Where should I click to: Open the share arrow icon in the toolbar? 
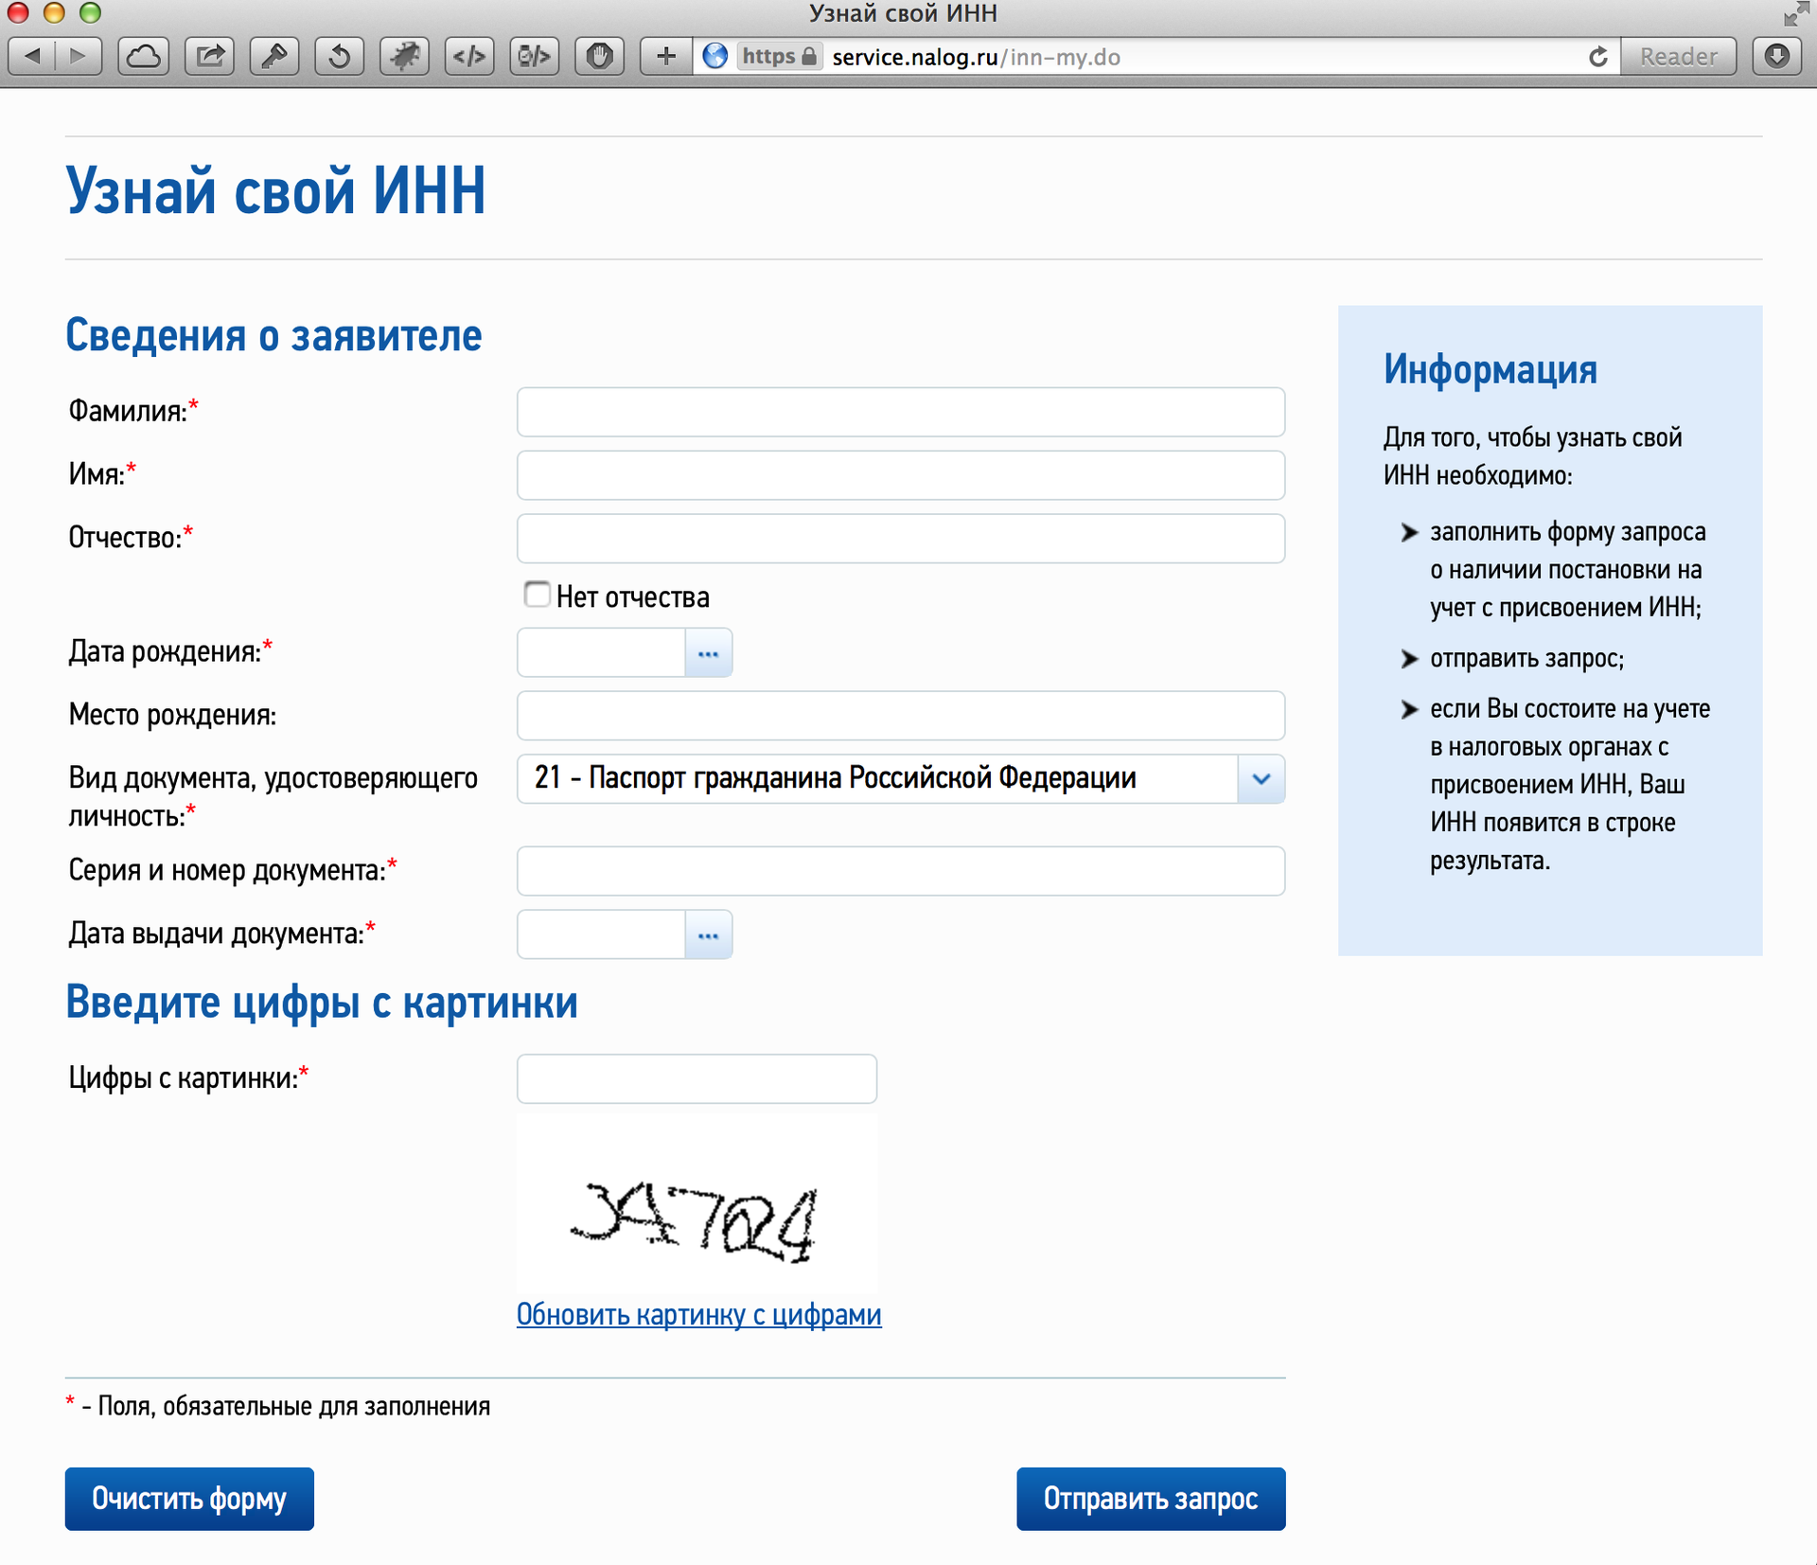coord(209,56)
